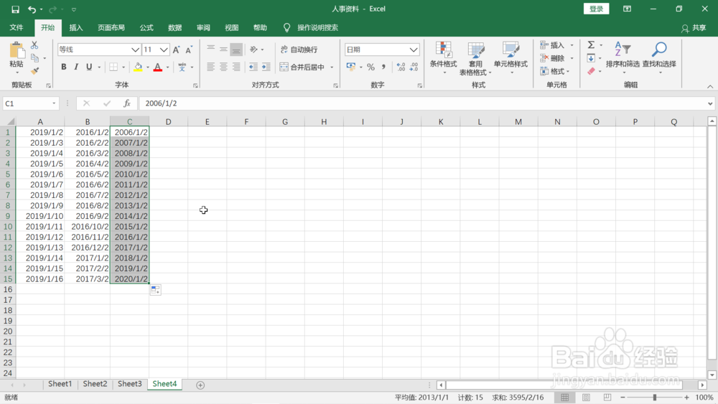The width and height of the screenshot is (718, 404).
Task: Open the 插入 Insert tab
Action: [76, 28]
